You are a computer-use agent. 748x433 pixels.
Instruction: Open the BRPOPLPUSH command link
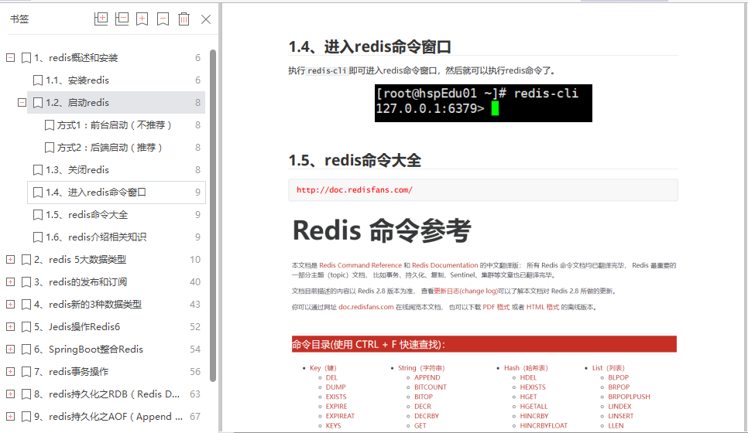click(x=629, y=397)
